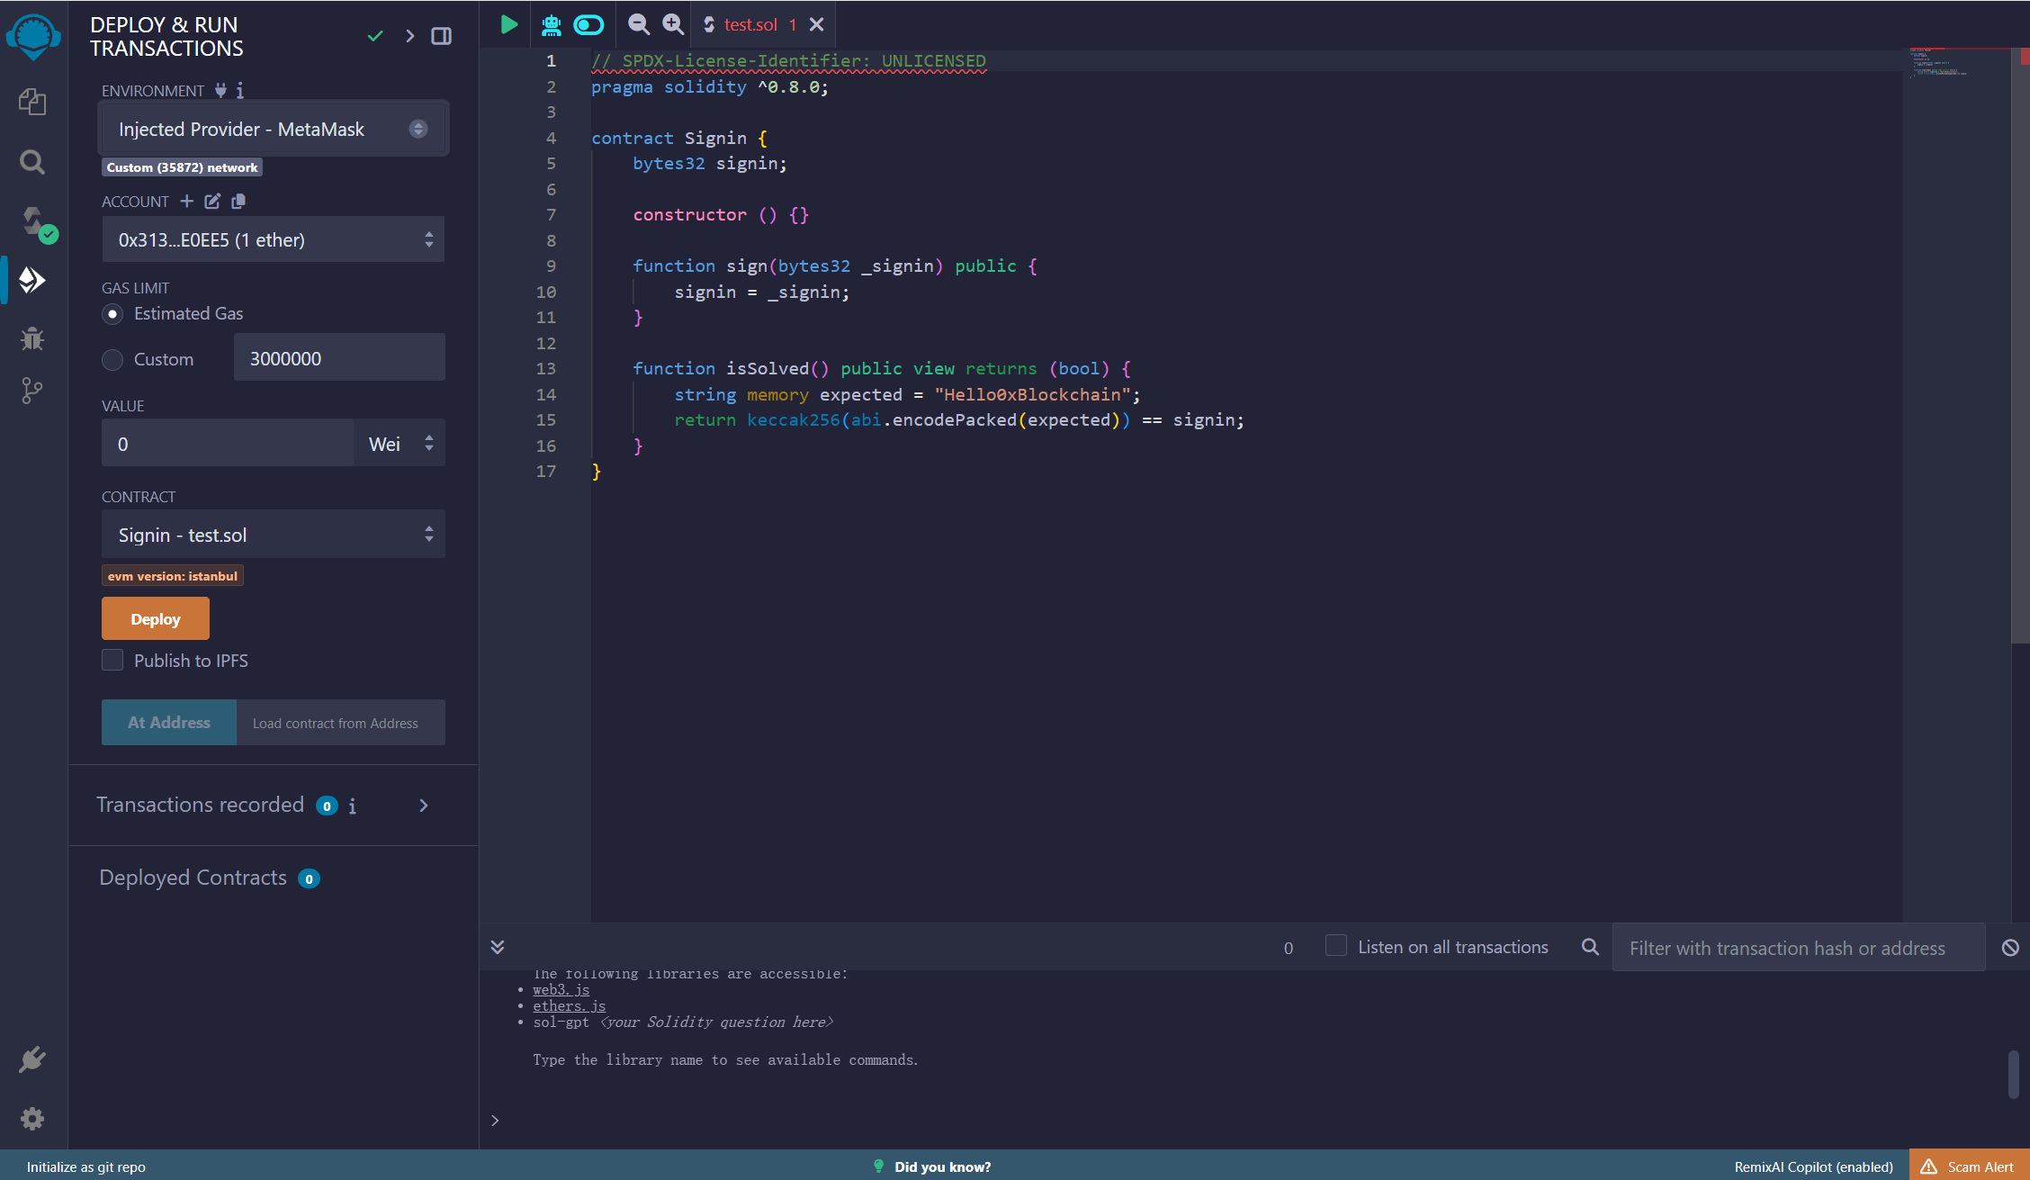This screenshot has width=2030, height=1180.
Task: Select Estimated Gas radio button
Action: pos(112,314)
